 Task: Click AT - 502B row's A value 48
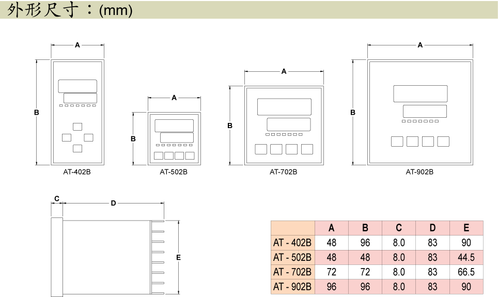[x=331, y=257]
